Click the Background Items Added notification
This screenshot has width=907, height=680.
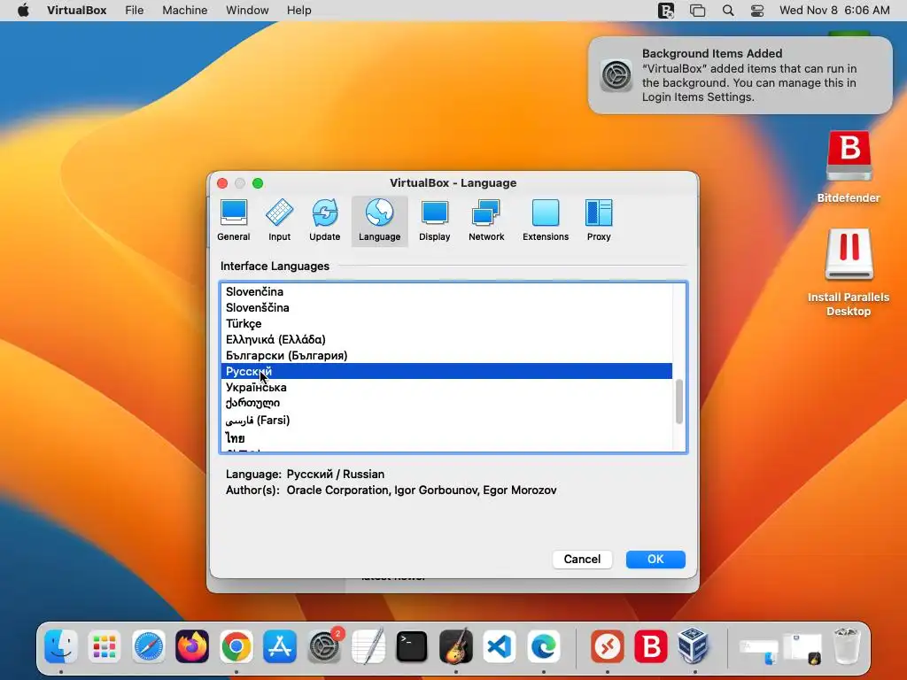click(x=740, y=75)
